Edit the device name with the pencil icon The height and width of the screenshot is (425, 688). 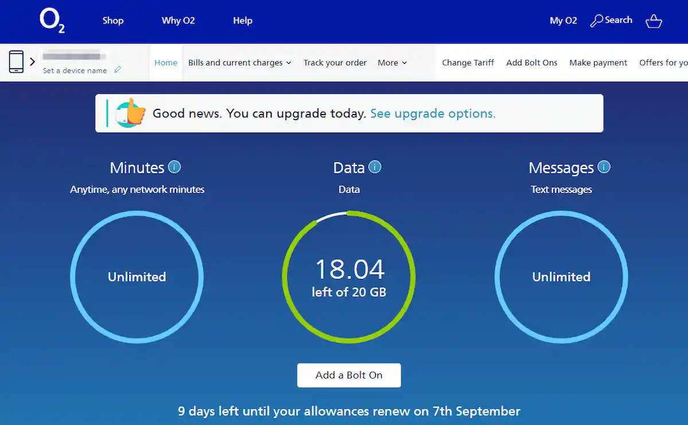(118, 69)
